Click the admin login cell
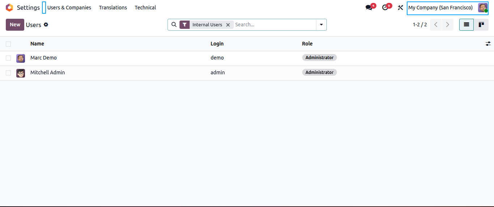The height and width of the screenshot is (207, 494). pyautogui.click(x=218, y=72)
